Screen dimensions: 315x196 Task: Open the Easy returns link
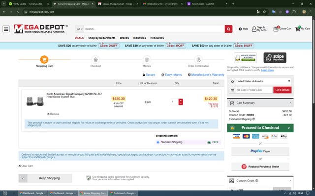(172, 75)
